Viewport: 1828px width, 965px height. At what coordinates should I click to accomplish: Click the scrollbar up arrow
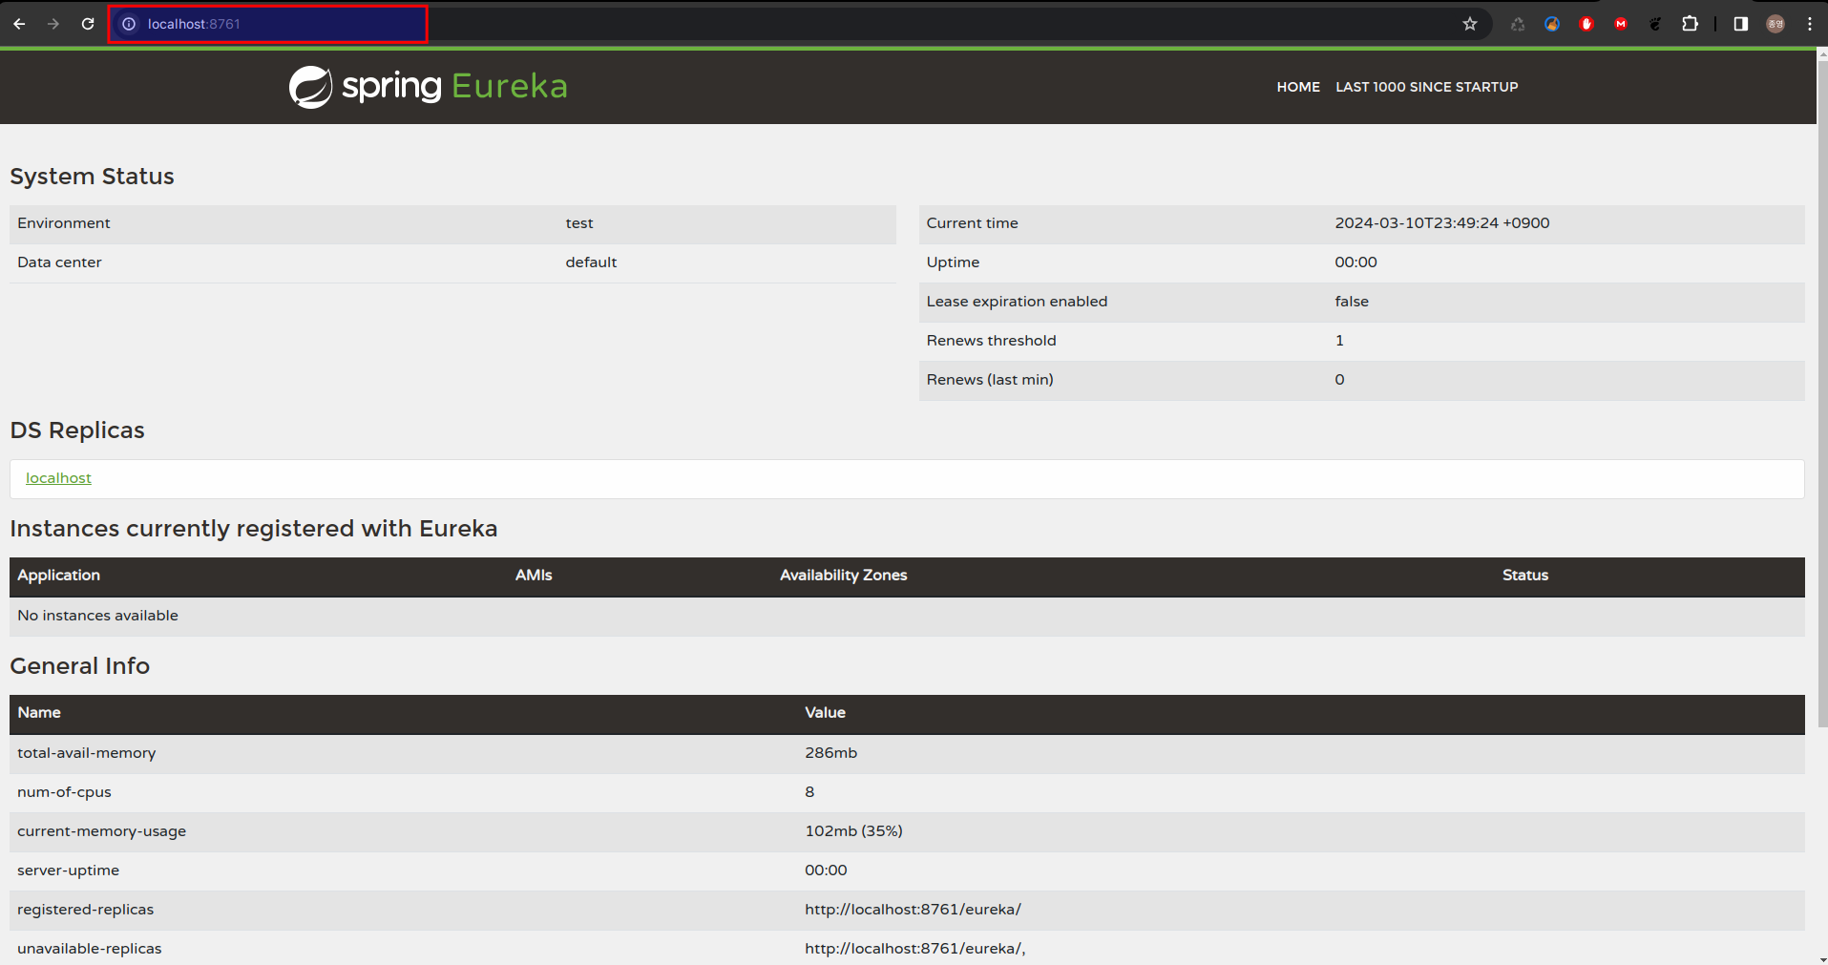click(1821, 55)
